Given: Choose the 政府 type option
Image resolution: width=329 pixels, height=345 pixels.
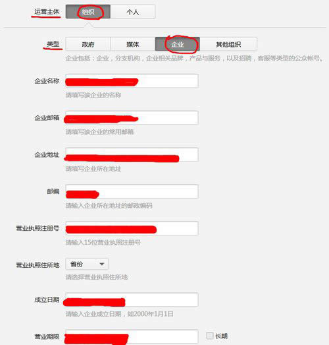Looking at the screenshot, I should coord(88,44).
